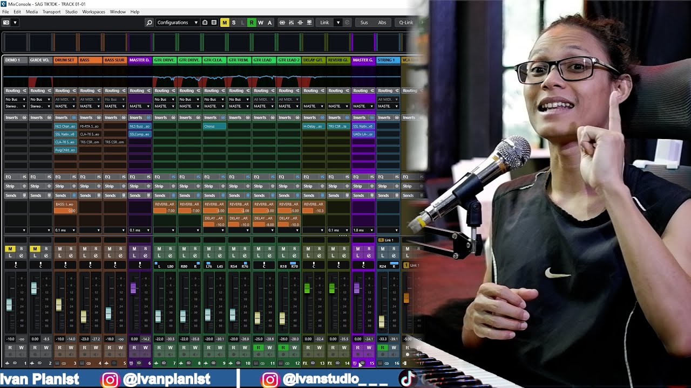This screenshot has width=691, height=388.
Task: Toggle global Read automation R in toolbar
Action: [x=252, y=23]
